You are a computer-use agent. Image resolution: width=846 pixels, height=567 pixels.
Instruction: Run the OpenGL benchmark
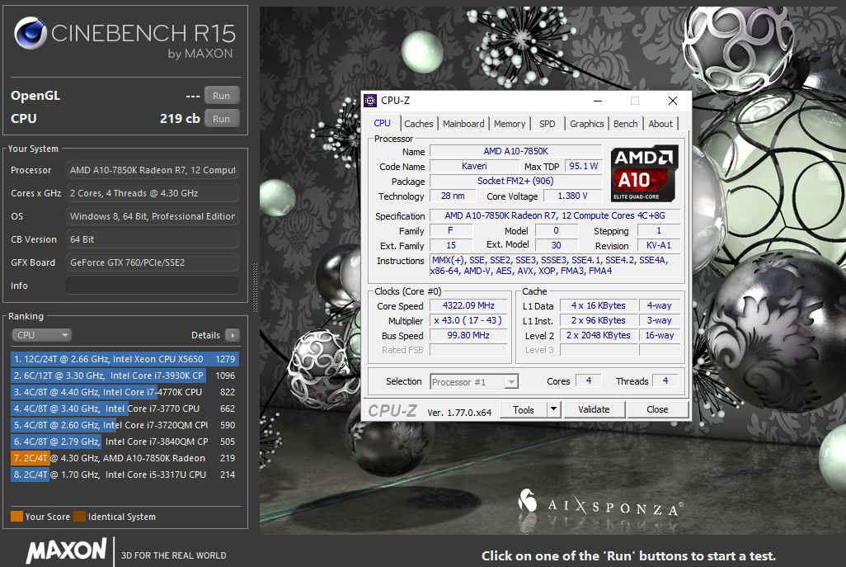coord(221,96)
